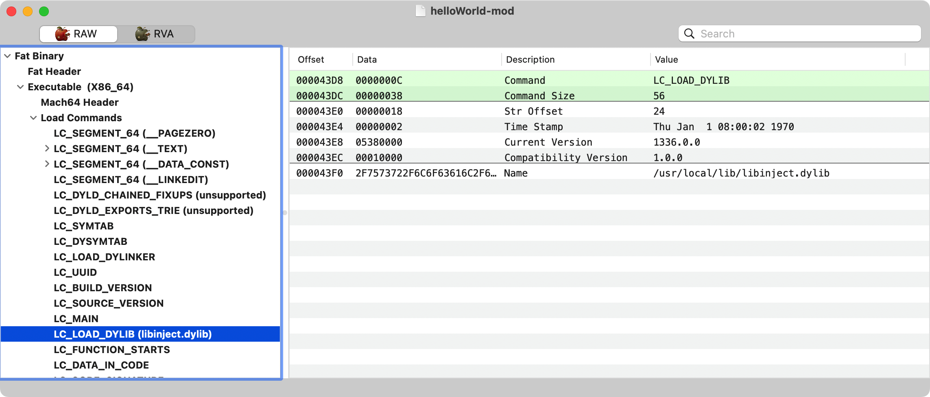930x397 pixels.
Task: Click the helloWorld-mod document icon in title bar
Action: coord(420,11)
